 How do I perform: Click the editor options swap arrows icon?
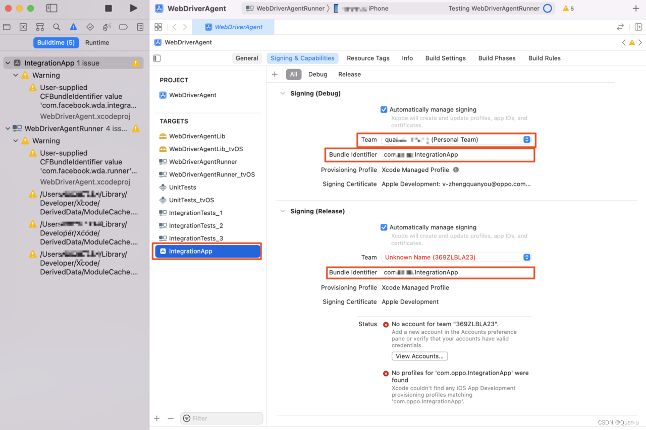tap(620, 27)
